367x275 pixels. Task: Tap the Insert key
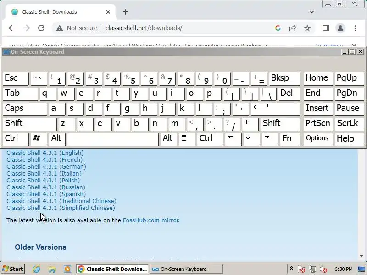click(x=318, y=109)
